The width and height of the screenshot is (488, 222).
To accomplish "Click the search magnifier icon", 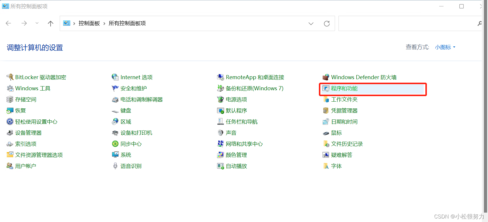I will pos(480,23).
